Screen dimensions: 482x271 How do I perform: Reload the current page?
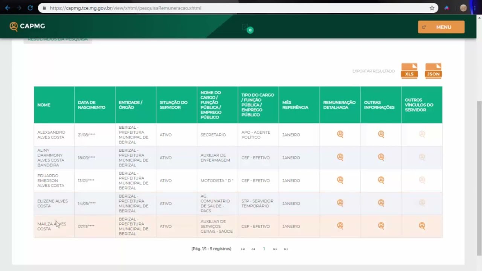pos(30,8)
